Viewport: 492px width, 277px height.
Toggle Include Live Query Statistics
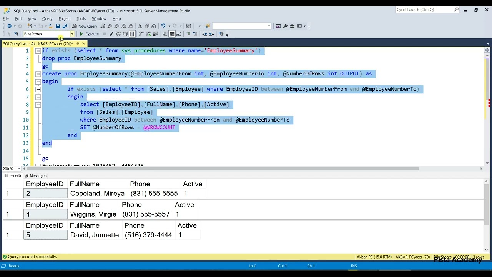tap(148, 34)
